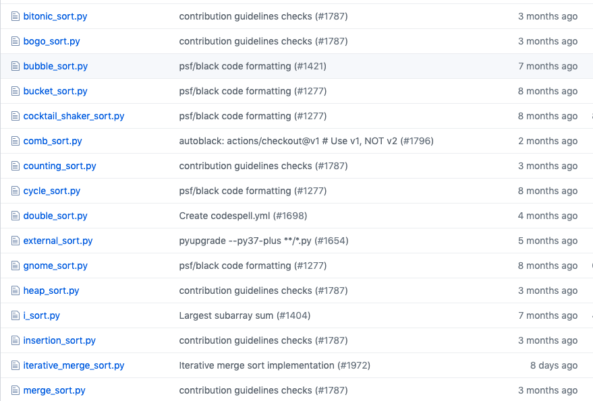This screenshot has width=593, height=401.
Task: Open the Iterative merge sort implementation commit
Action: 275,365
